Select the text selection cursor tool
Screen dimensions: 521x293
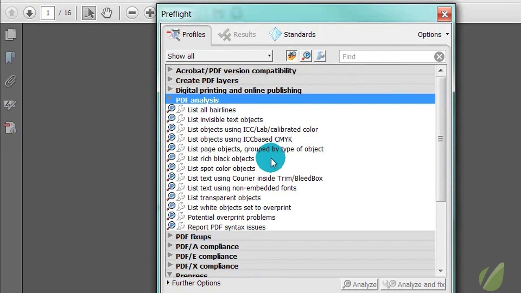pos(89,13)
